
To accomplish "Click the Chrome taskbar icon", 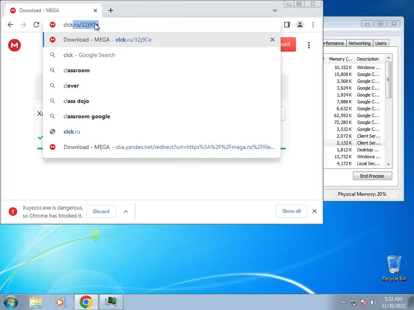I will [86, 302].
